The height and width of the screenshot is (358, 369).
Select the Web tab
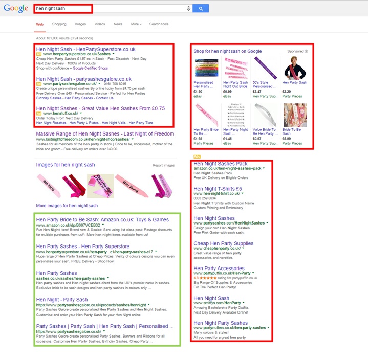coord(40,24)
